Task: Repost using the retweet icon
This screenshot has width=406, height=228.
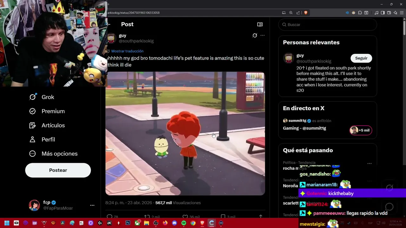Action: point(147,217)
